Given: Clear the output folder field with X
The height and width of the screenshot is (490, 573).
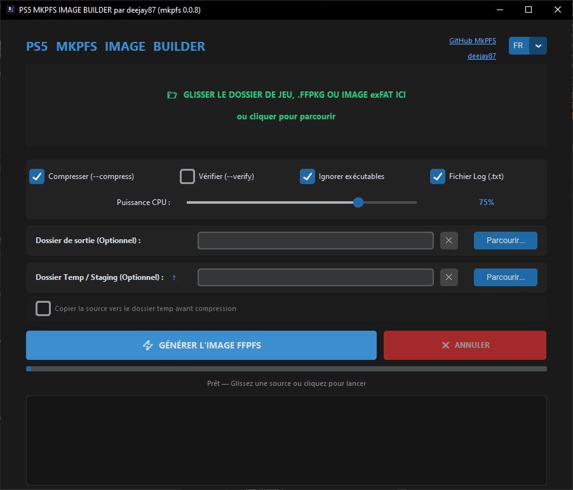Looking at the screenshot, I should [x=448, y=241].
